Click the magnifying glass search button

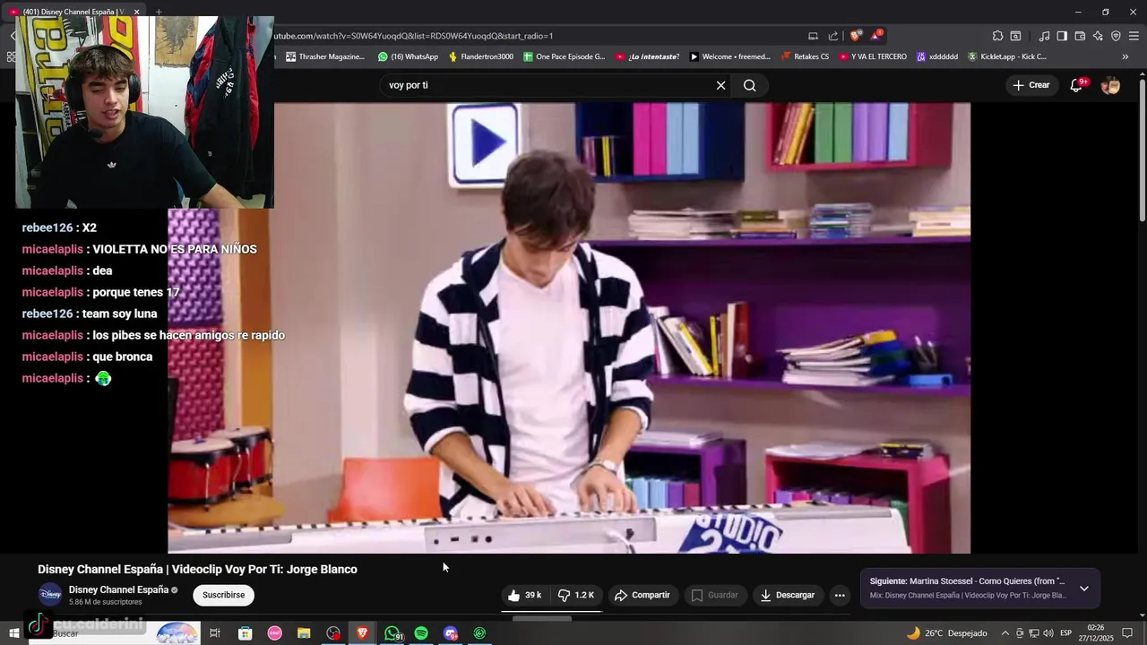(750, 85)
